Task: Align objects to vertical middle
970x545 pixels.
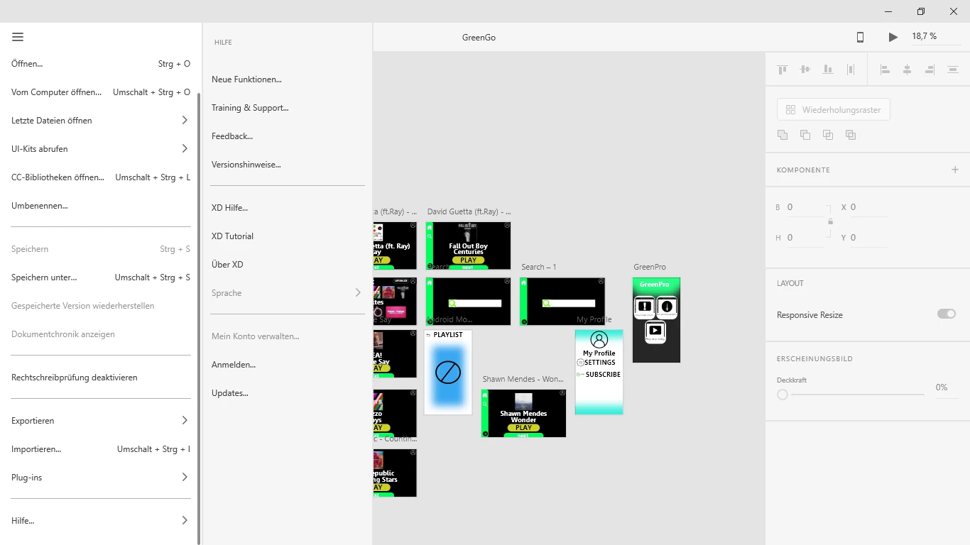Action: coord(805,70)
